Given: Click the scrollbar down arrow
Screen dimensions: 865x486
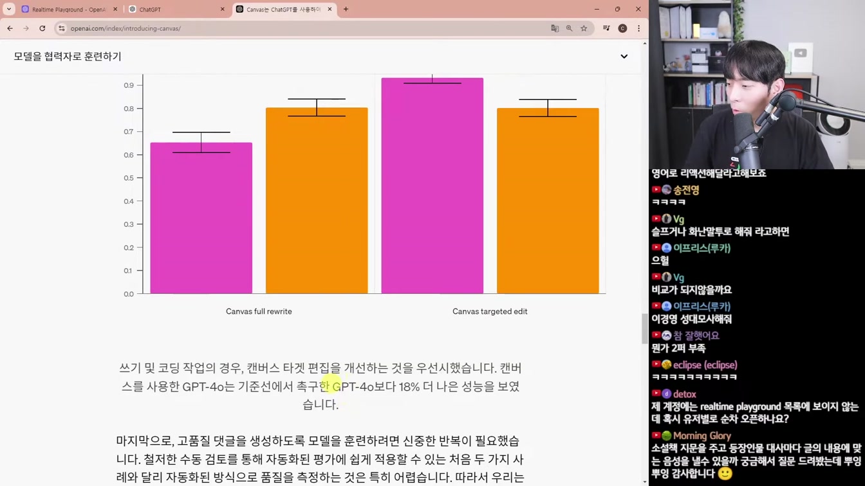Looking at the screenshot, I should [x=645, y=482].
